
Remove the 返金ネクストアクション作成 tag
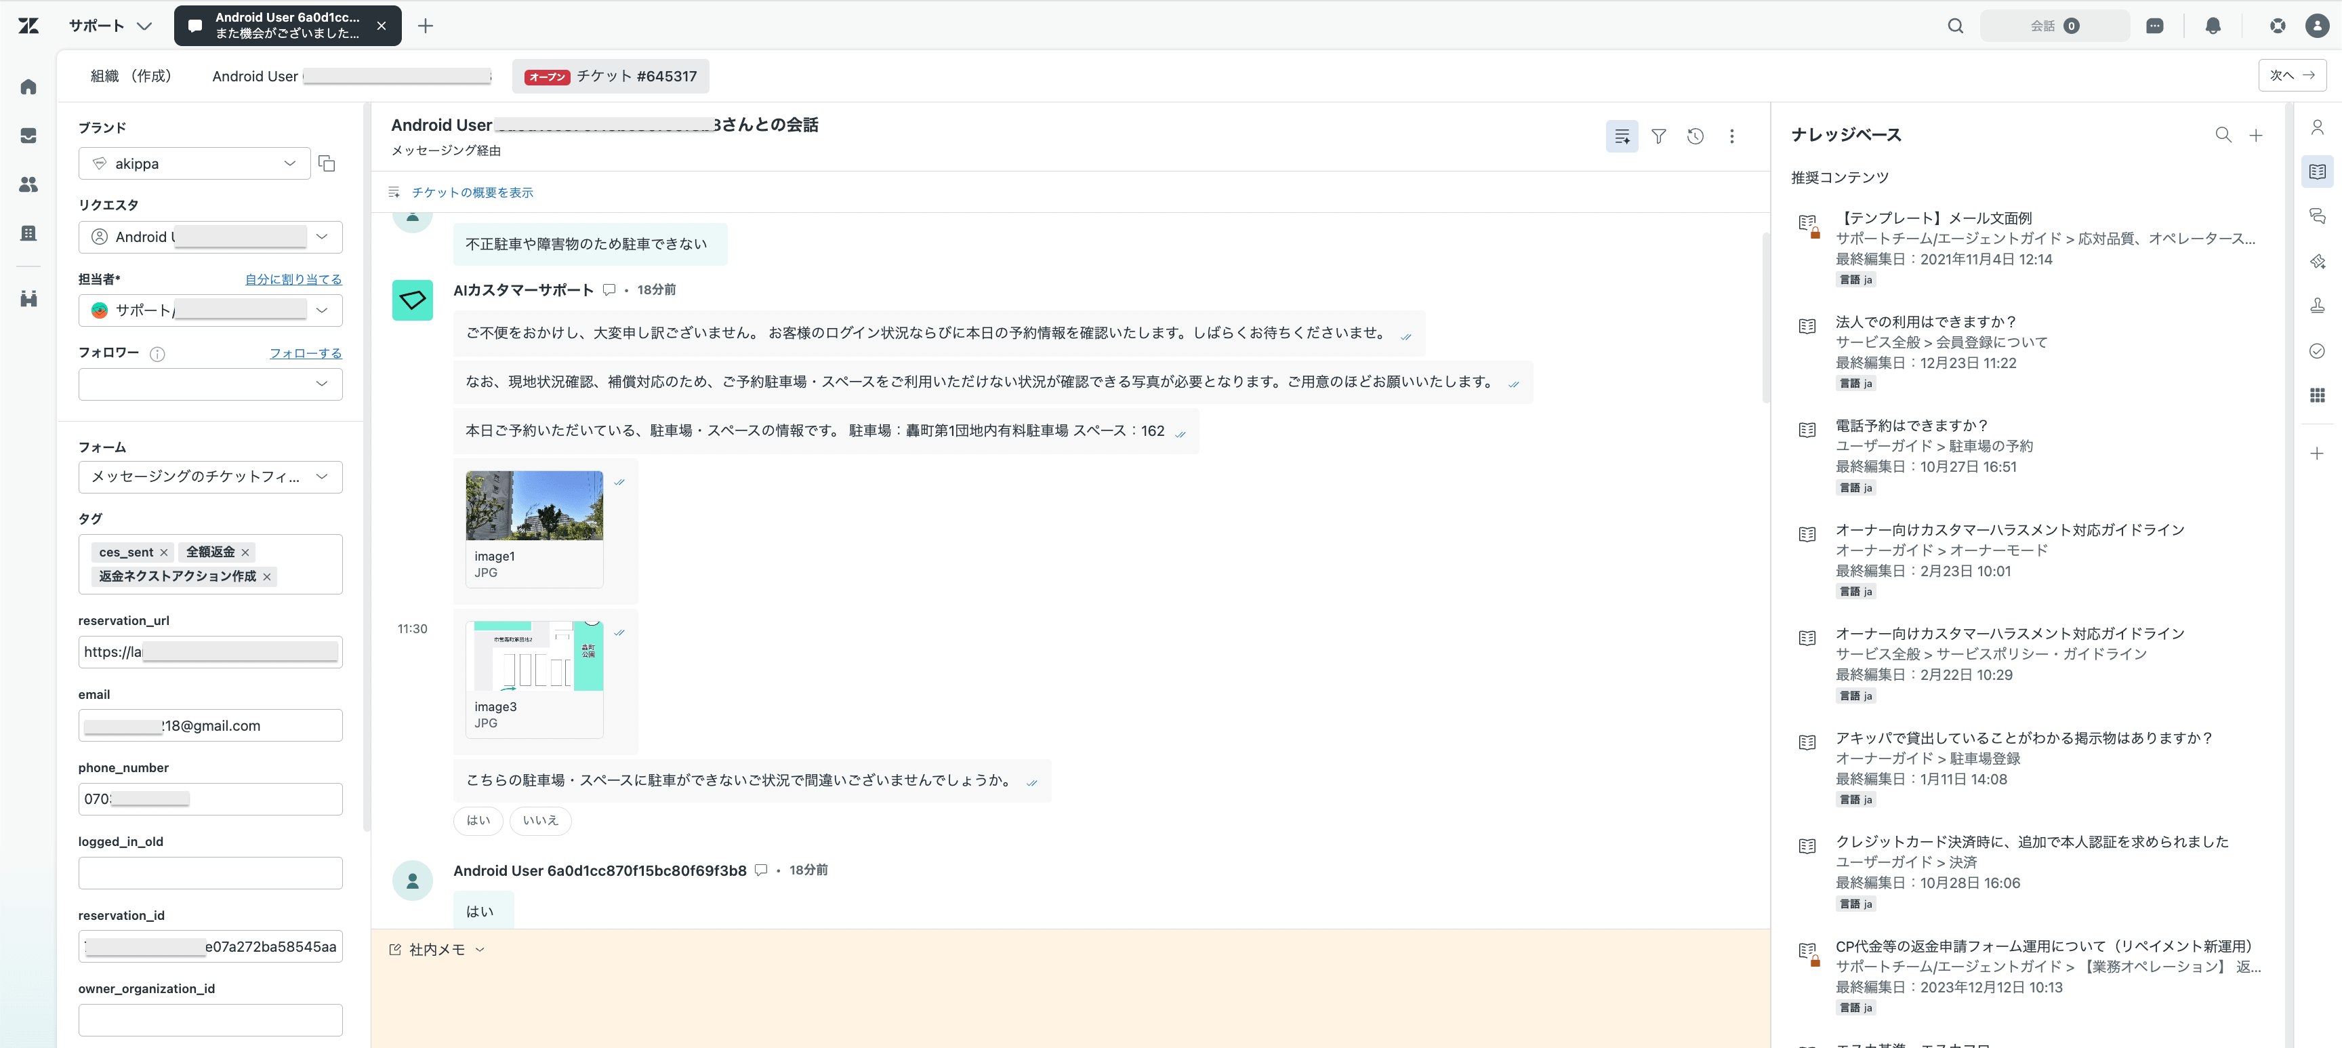click(266, 577)
